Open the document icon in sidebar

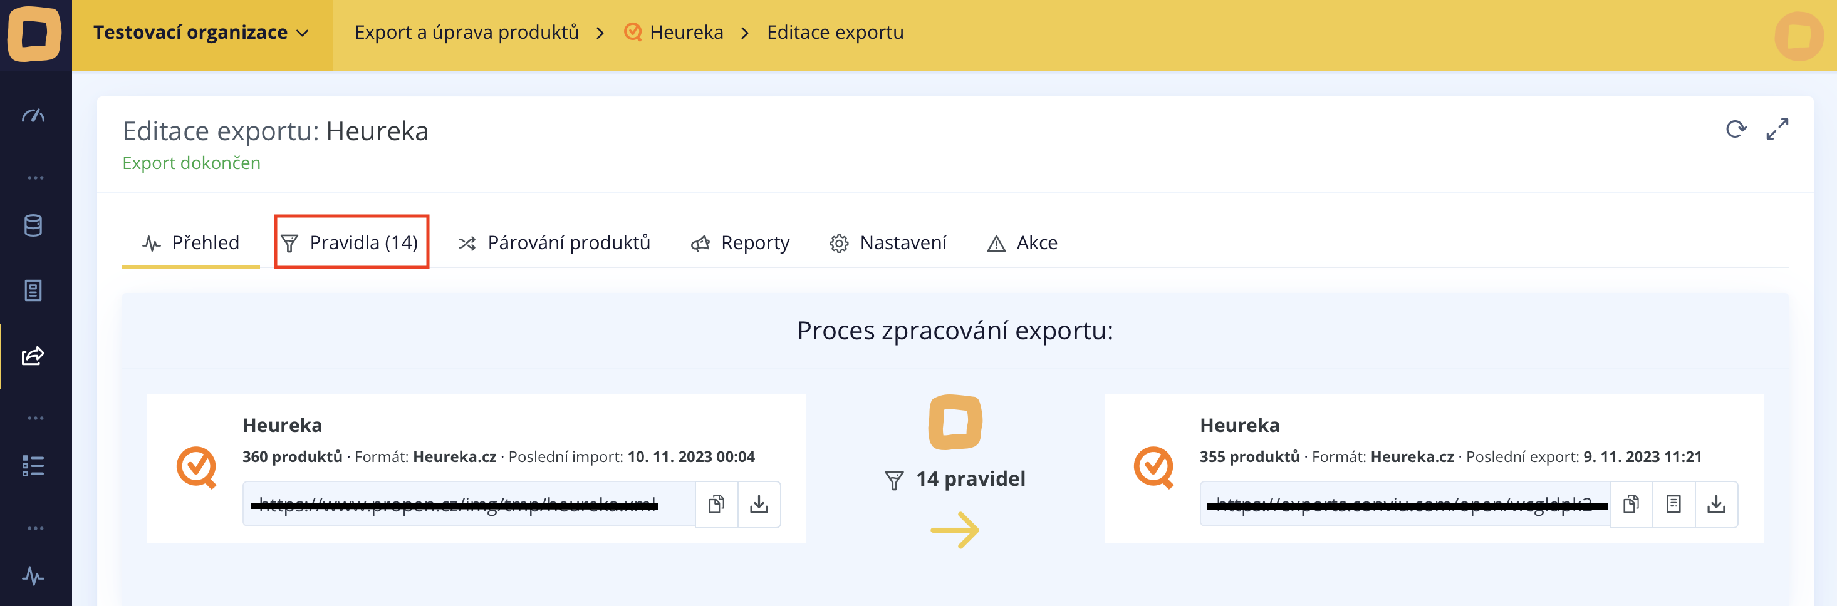[x=33, y=290]
